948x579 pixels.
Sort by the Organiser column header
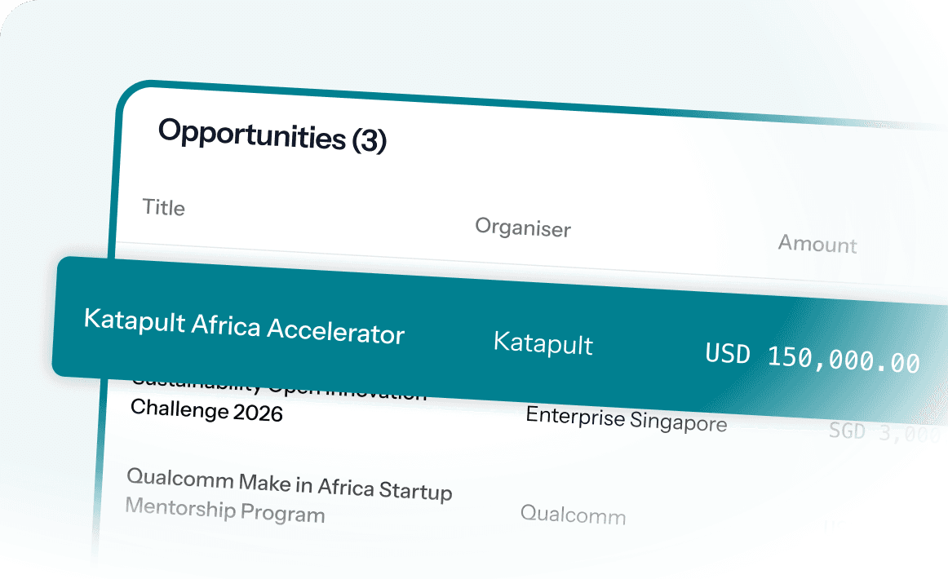click(x=523, y=228)
